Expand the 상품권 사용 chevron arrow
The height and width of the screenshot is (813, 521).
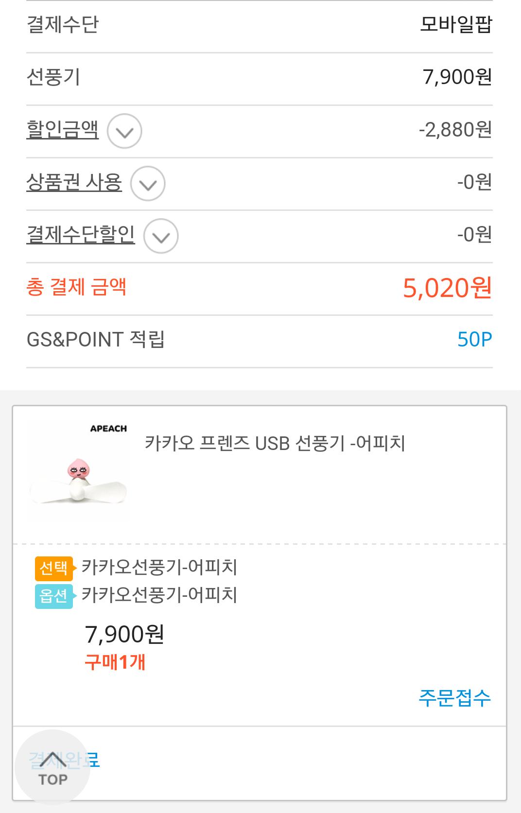[148, 184]
